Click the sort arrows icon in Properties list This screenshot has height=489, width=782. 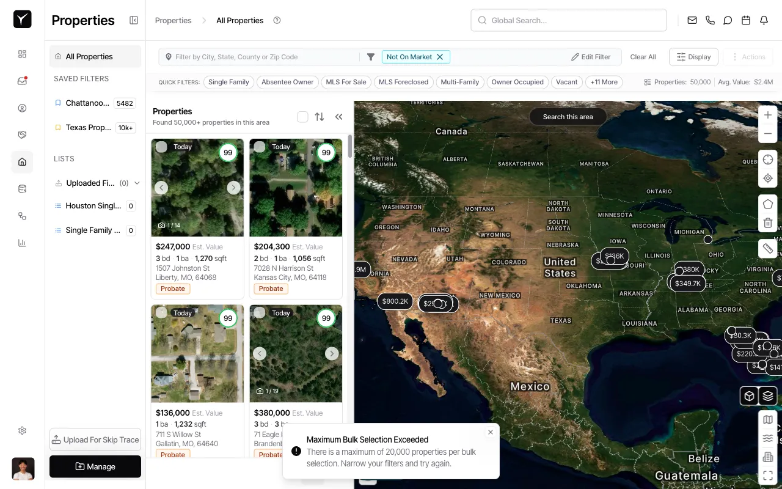[320, 117]
